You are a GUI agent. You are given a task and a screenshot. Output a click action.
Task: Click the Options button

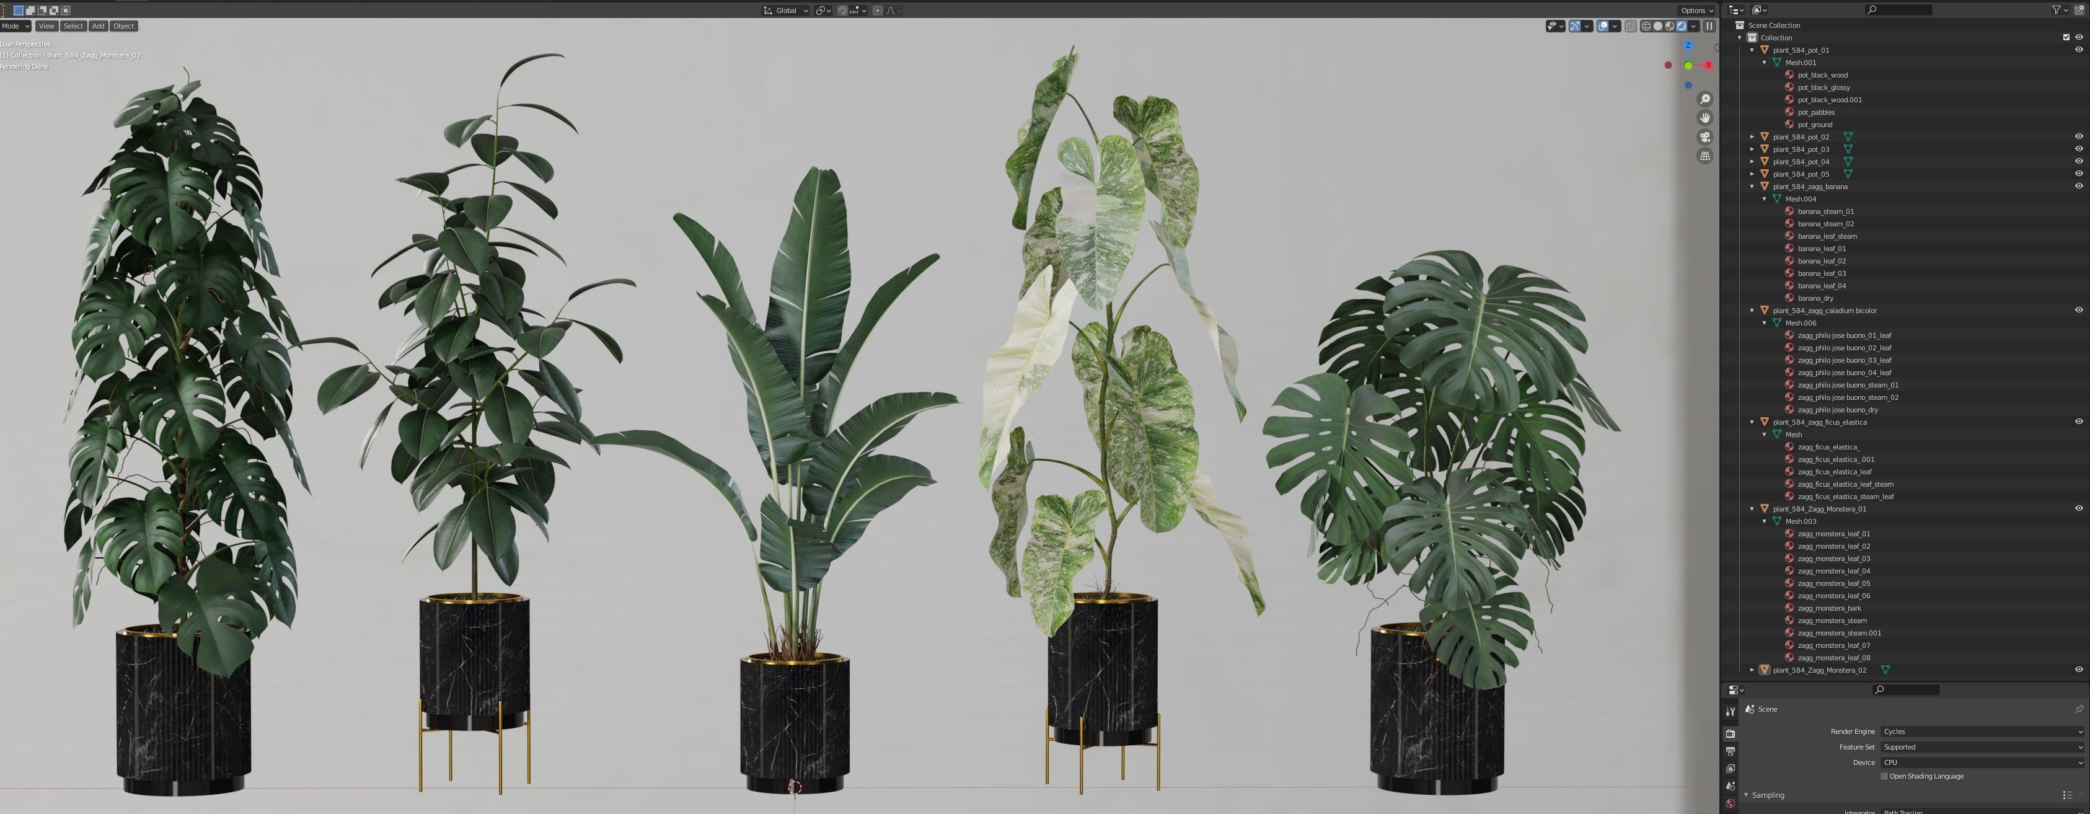coord(1696,11)
